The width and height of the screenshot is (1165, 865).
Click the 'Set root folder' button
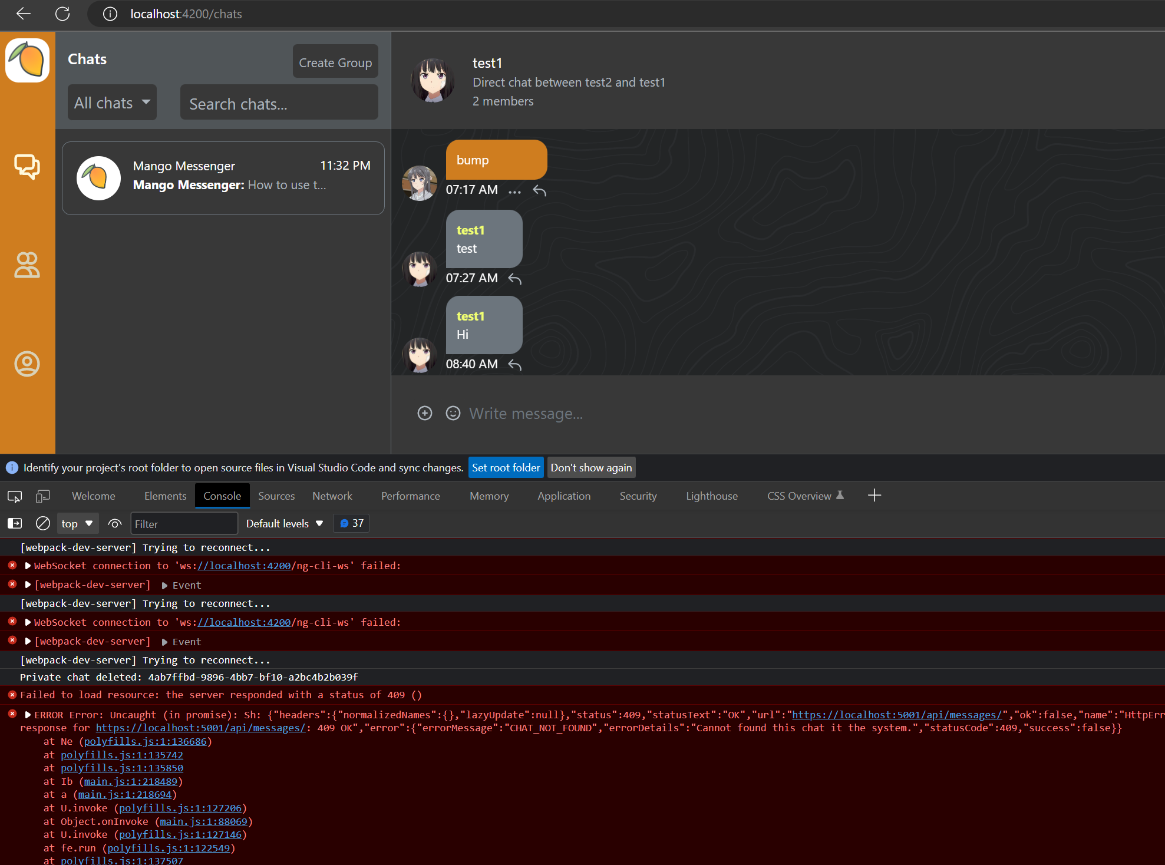(x=506, y=468)
